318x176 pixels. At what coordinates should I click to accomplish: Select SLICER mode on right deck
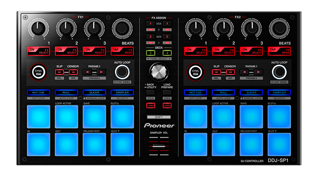[251, 92]
